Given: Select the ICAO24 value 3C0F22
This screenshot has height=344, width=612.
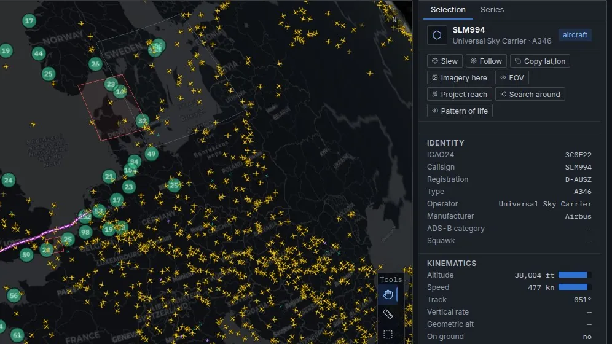Looking at the screenshot, I should 578,155.
